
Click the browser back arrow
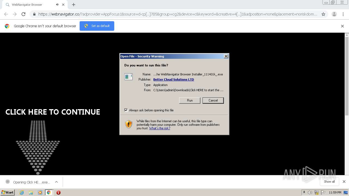click(6, 14)
